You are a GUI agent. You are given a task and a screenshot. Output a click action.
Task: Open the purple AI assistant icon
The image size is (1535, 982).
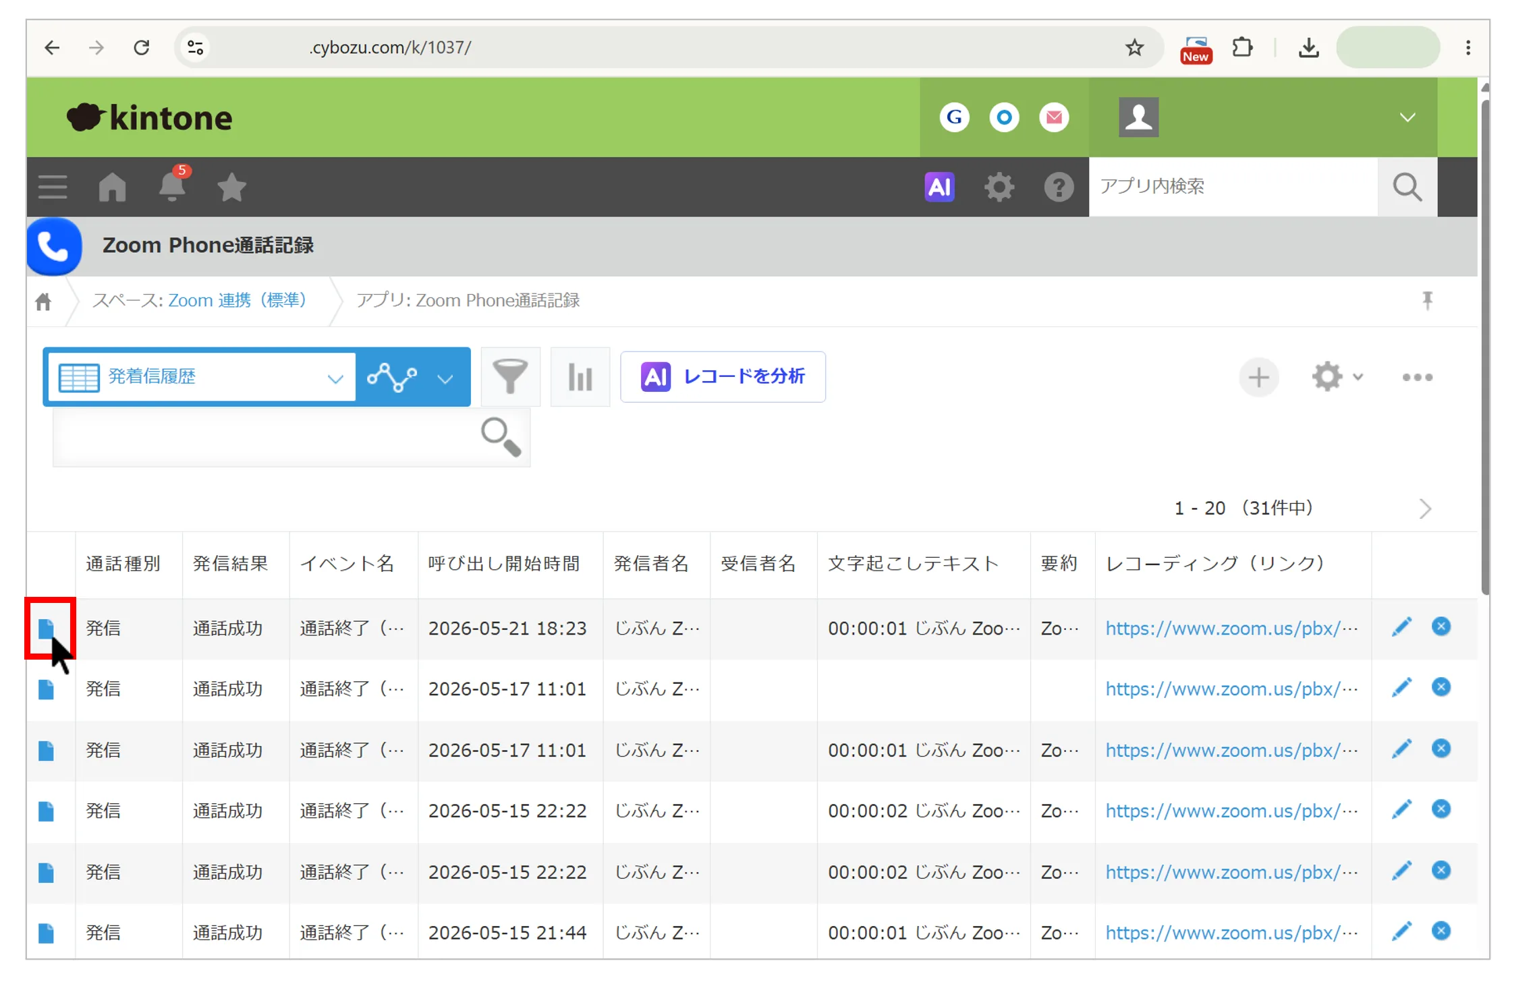coord(939,187)
